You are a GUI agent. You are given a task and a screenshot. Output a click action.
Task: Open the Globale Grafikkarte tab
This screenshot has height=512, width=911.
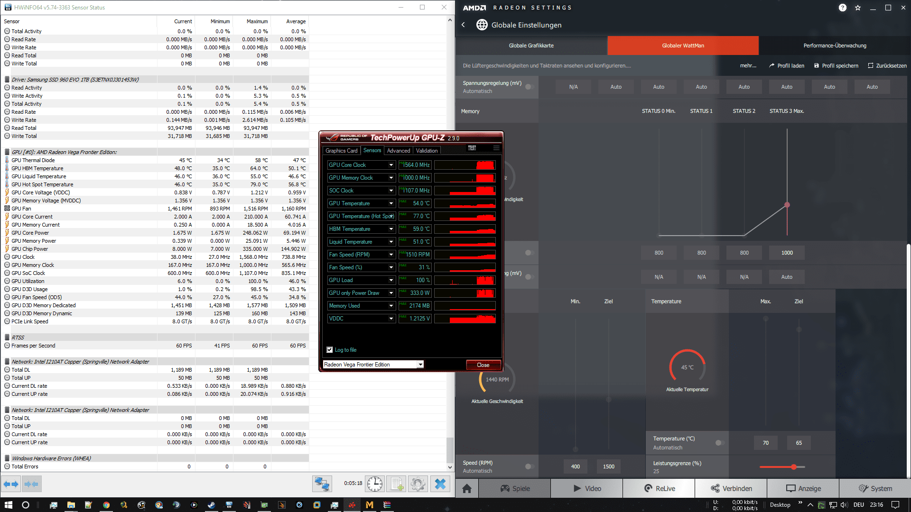click(x=531, y=46)
